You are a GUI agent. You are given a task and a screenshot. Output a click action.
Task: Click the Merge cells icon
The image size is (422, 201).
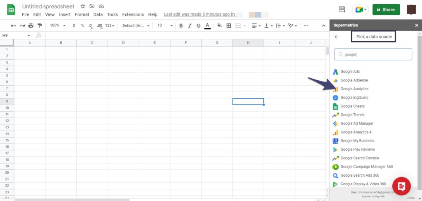tap(238, 26)
